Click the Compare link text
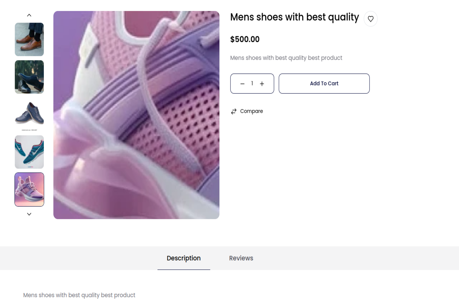 tap(251, 111)
